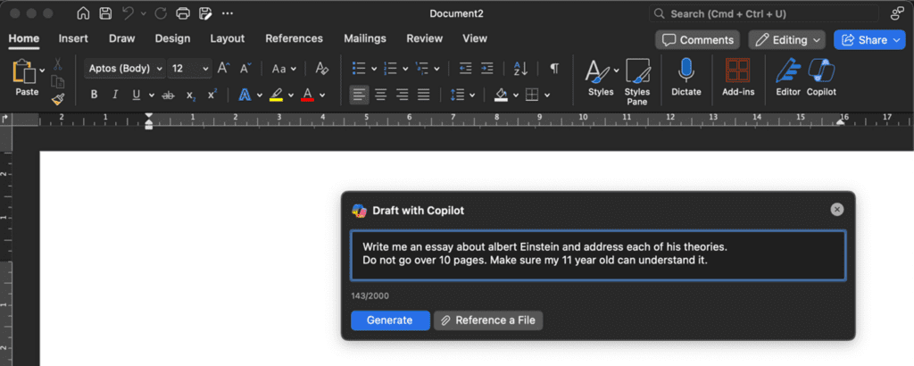
Task: Open the Styles gallery
Action: [601, 78]
